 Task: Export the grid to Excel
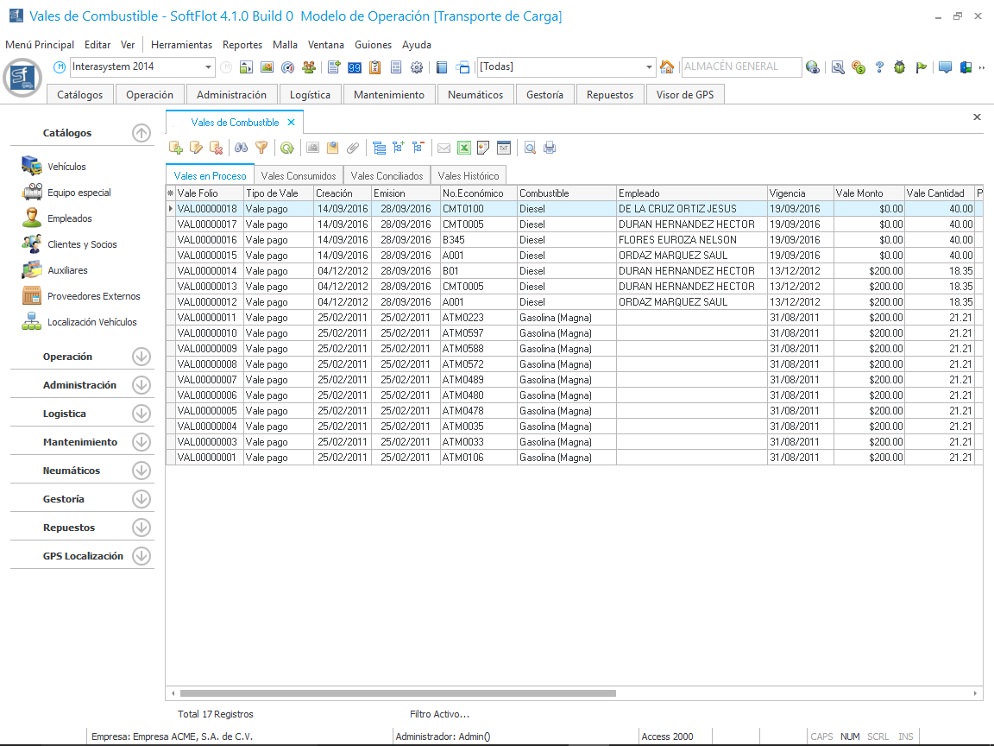(463, 148)
